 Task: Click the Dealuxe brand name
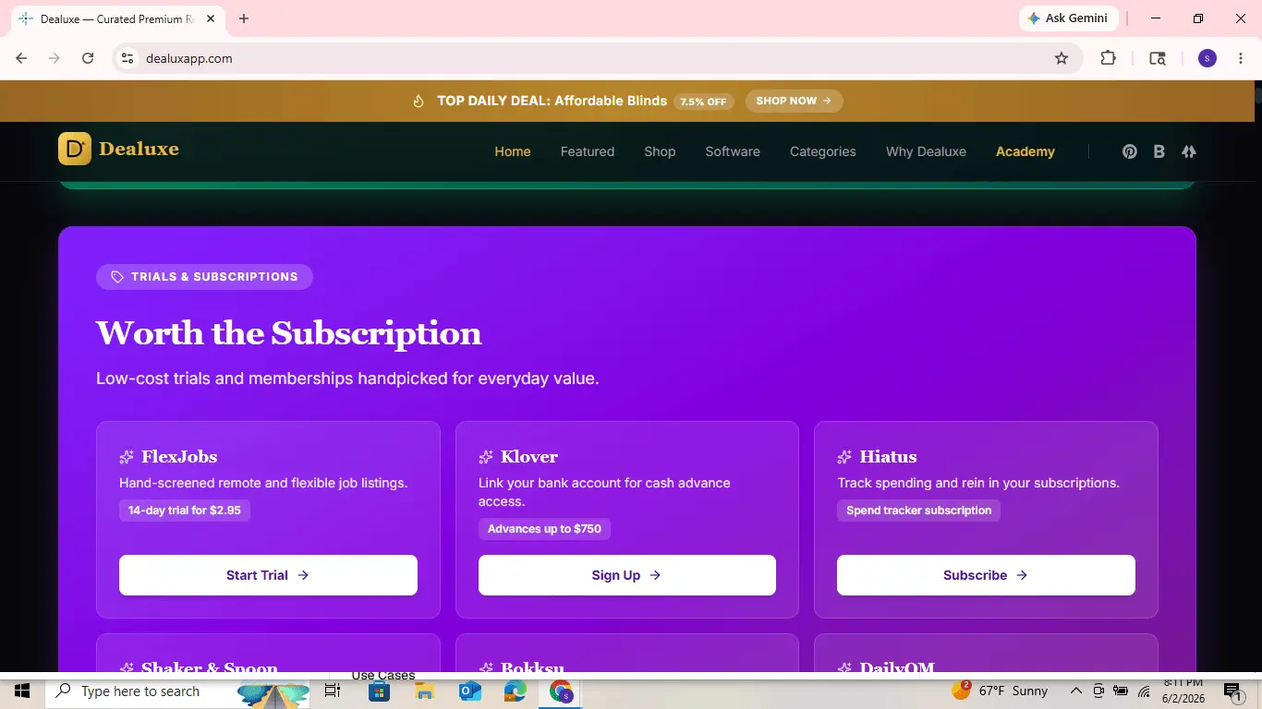point(139,149)
